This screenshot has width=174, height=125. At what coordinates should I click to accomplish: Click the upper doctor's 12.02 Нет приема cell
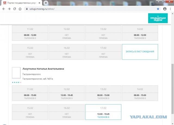point(67,33)
